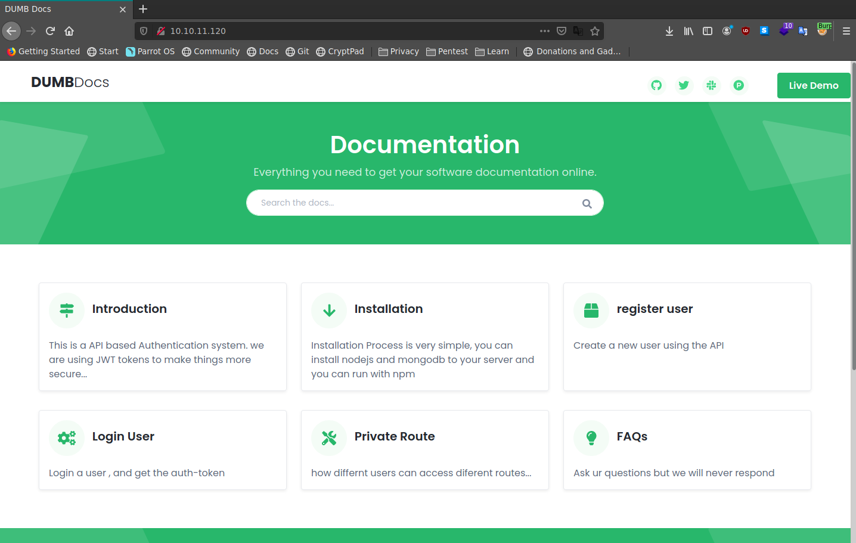856x543 pixels.
Task: Click the FAQs card lightbulb icon
Action: (x=591, y=437)
